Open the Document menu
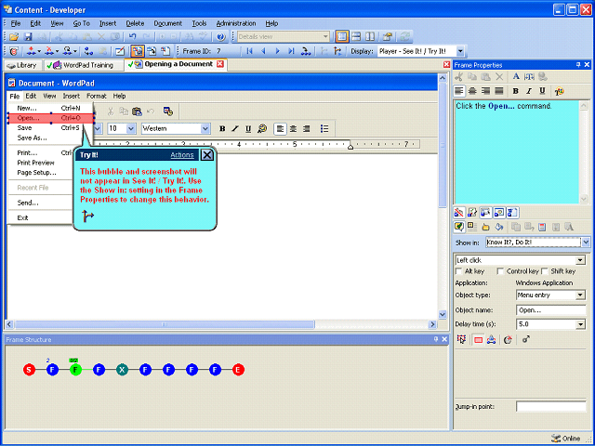This screenshot has width=595, height=446. click(167, 23)
